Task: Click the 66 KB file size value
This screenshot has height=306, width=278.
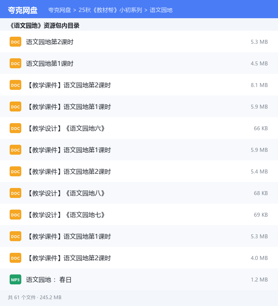Action: [x=261, y=128]
